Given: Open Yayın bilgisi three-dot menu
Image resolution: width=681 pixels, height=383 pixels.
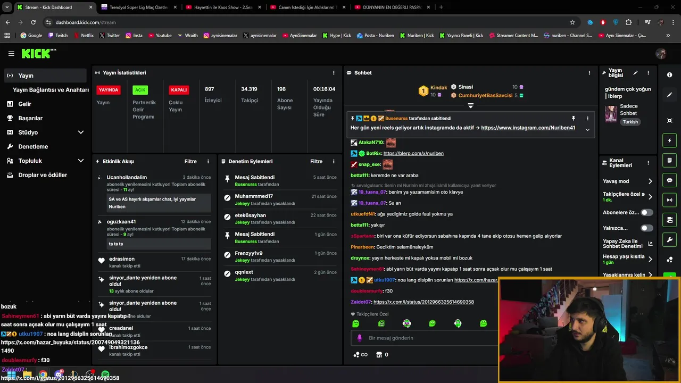Looking at the screenshot, I should [x=648, y=73].
